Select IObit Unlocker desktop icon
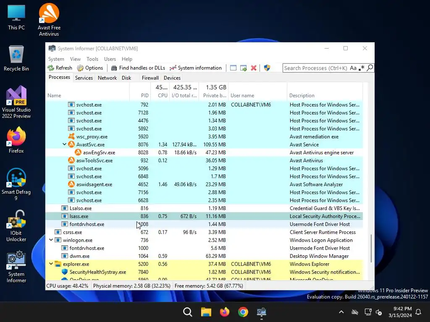 (x=16, y=226)
